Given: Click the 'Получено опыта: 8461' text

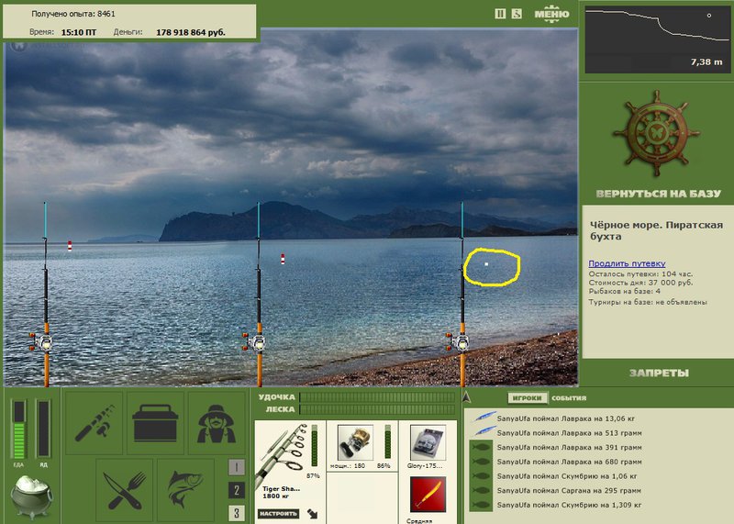Looking at the screenshot, I should (73, 14).
